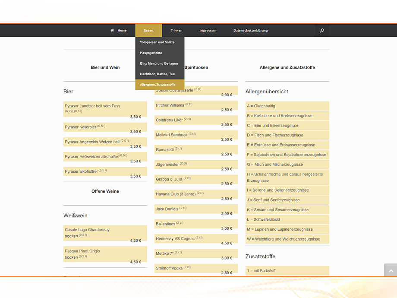Click Jack Daniels entry
Image resolution: width=397 pixels, height=298 pixels.
(x=196, y=209)
